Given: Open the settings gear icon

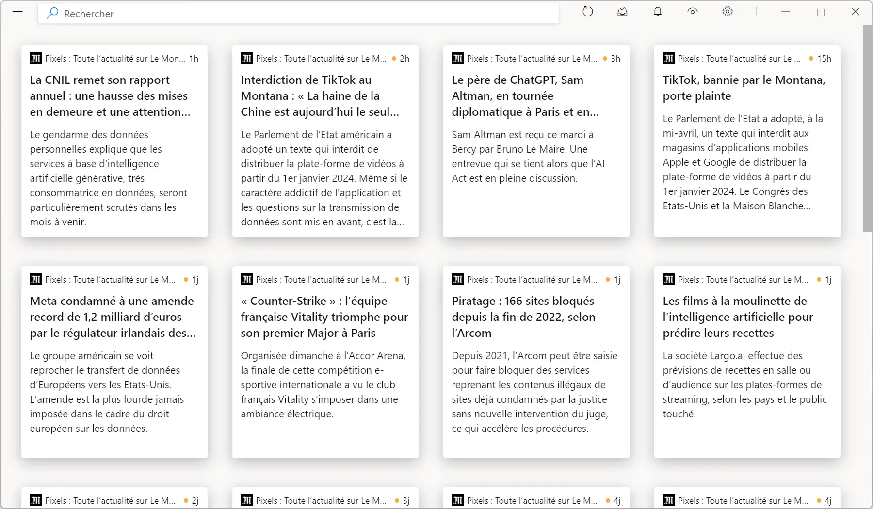Looking at the screenshot, I should 727,12.
